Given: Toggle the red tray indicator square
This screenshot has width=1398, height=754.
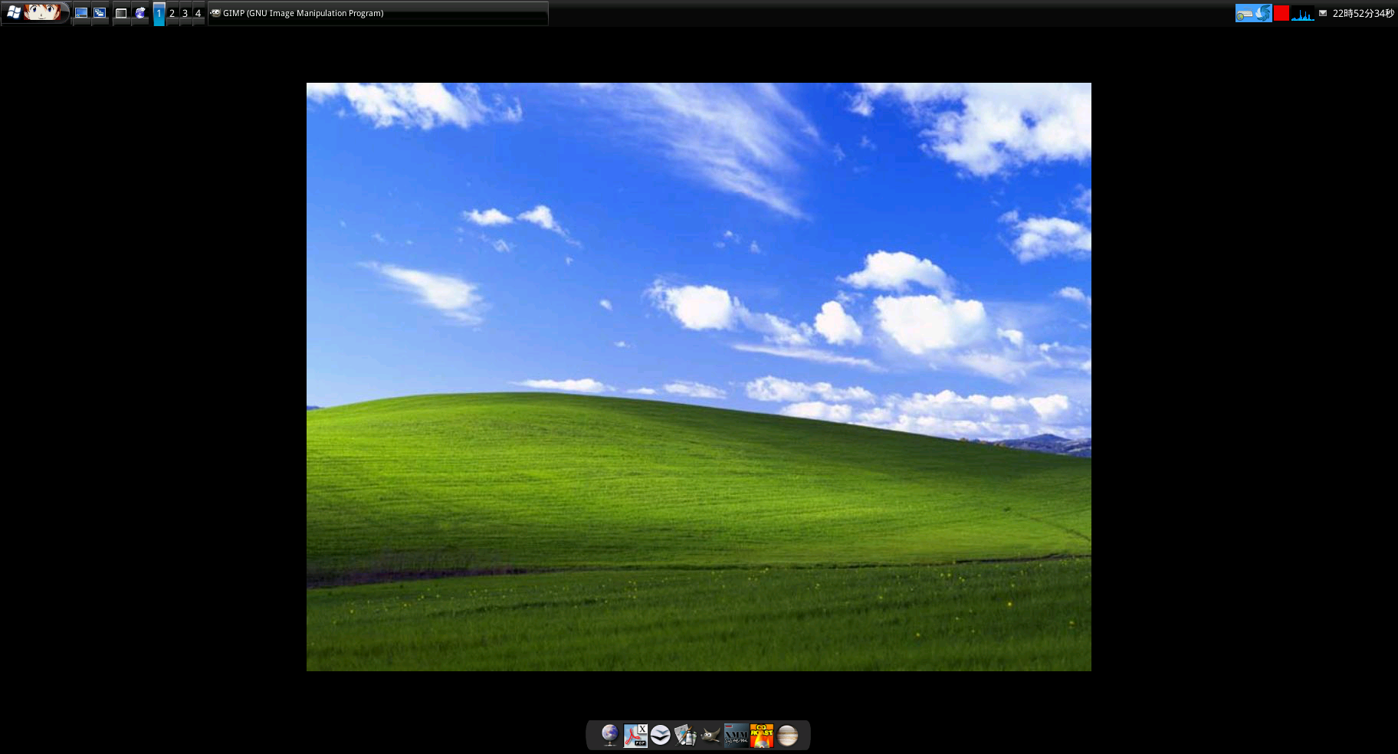Looking at the screenshot, I should 1280,13.
